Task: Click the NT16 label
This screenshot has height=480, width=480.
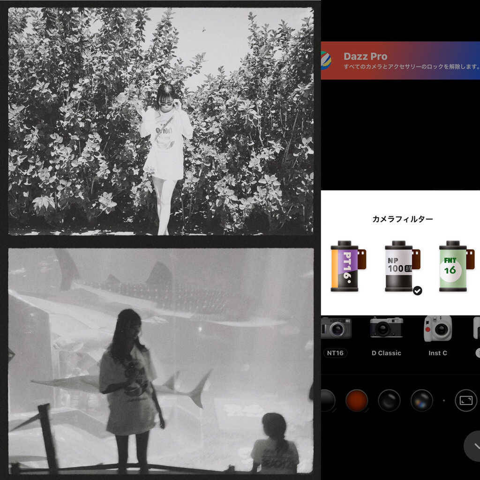Action: point(335,353)
